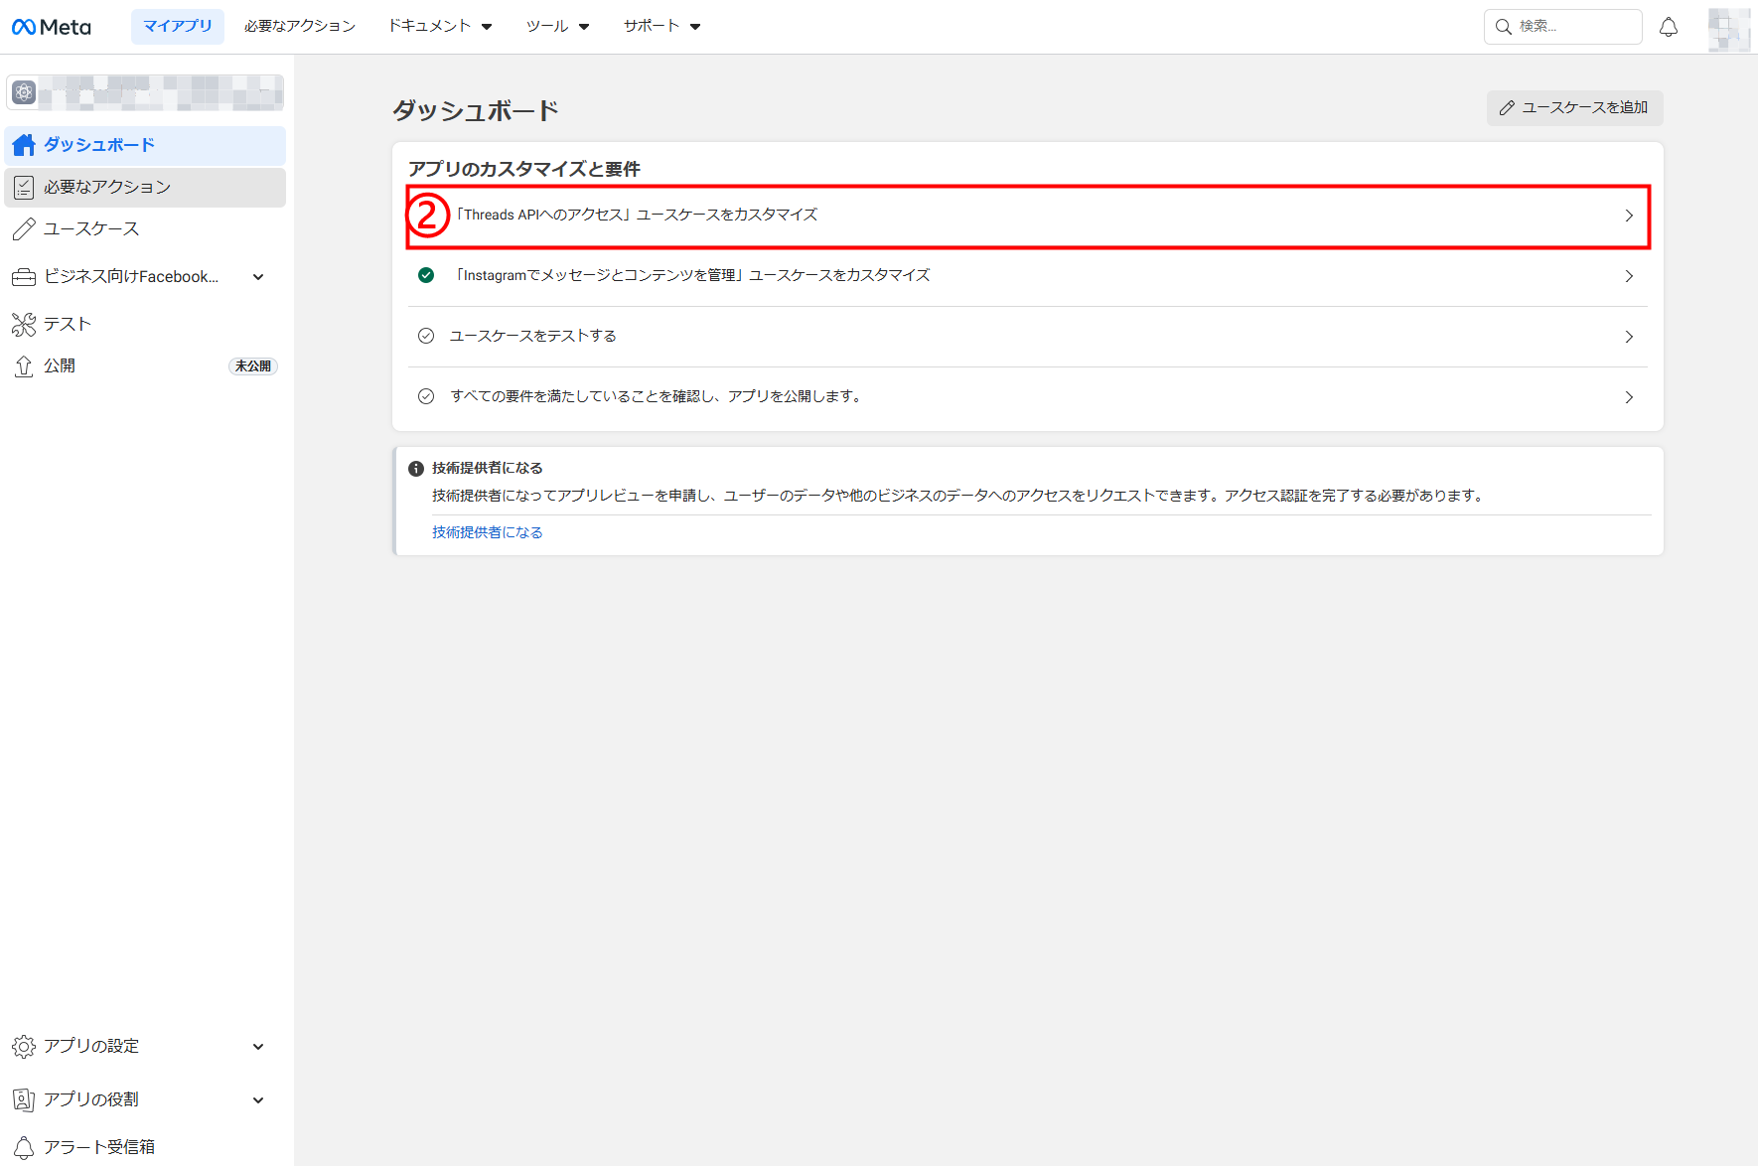This screenshot has height=1166, width=1758.
Task: Click the status circle next to ユースケースをテストする
Action: pos(426,336)
